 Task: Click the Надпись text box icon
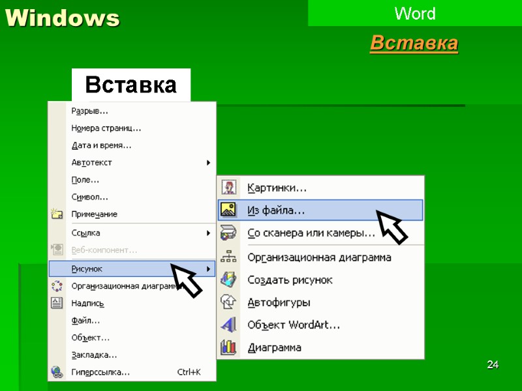pyautogui.click(x=57, y=303)
